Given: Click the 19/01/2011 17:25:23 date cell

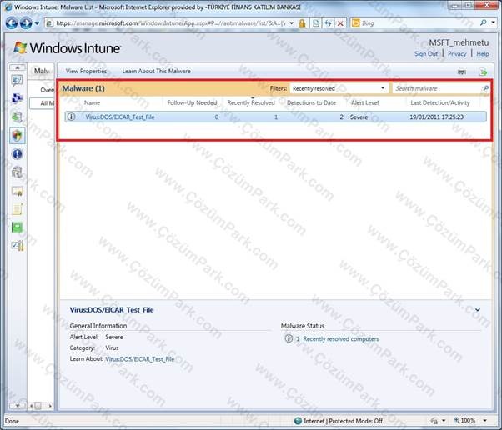Looking at the screenshot, I should coord(436,117).
